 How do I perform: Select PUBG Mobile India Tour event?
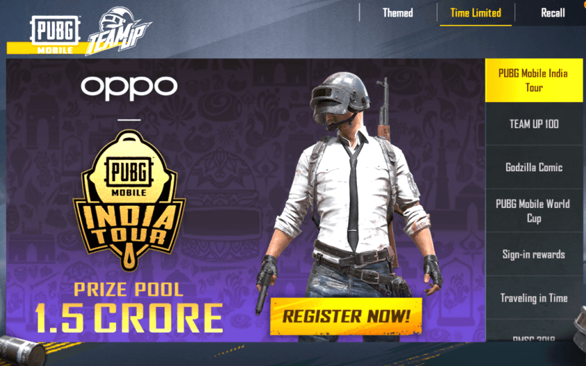pos(534,80)
